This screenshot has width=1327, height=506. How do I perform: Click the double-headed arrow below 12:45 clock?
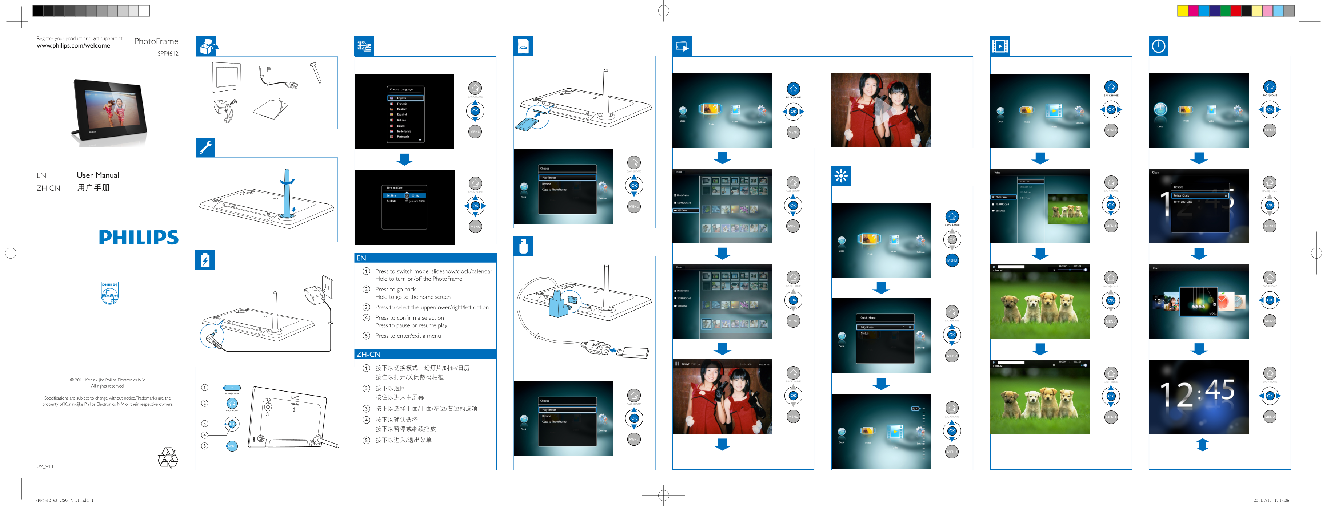click(x=1202, y=445)
